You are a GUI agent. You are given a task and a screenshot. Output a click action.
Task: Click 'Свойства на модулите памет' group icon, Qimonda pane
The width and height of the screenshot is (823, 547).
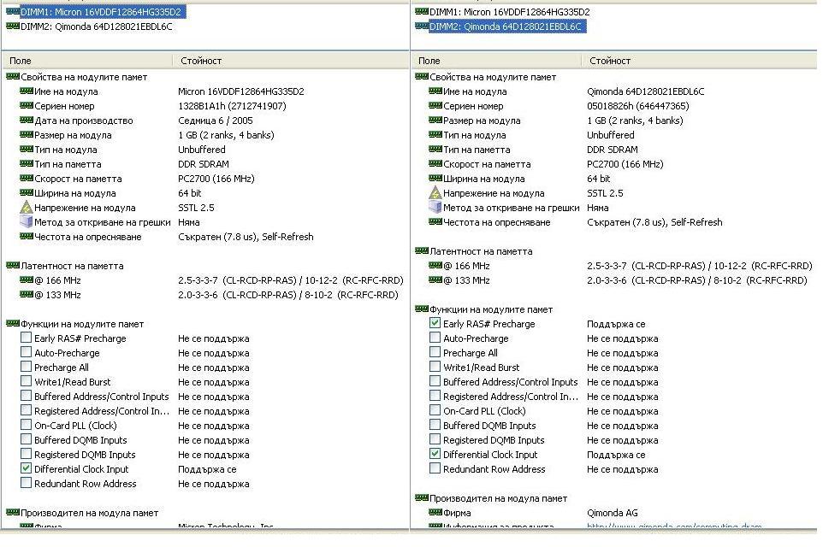422,77
